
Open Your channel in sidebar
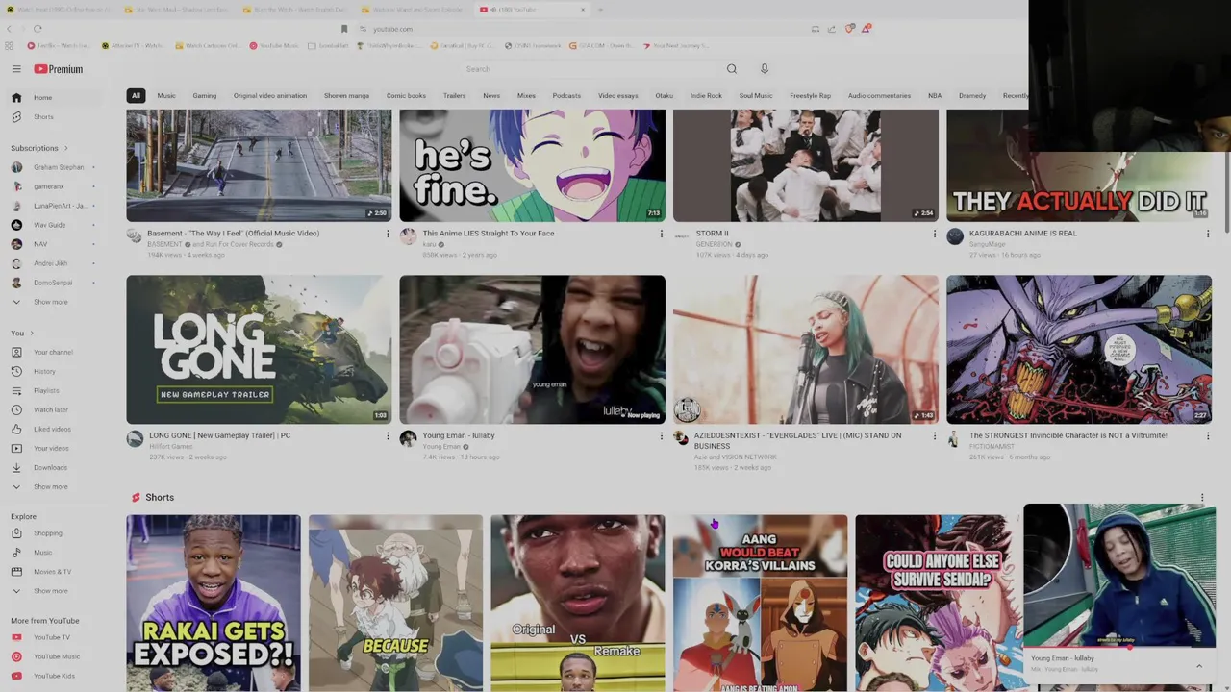[x=55, y=352]
